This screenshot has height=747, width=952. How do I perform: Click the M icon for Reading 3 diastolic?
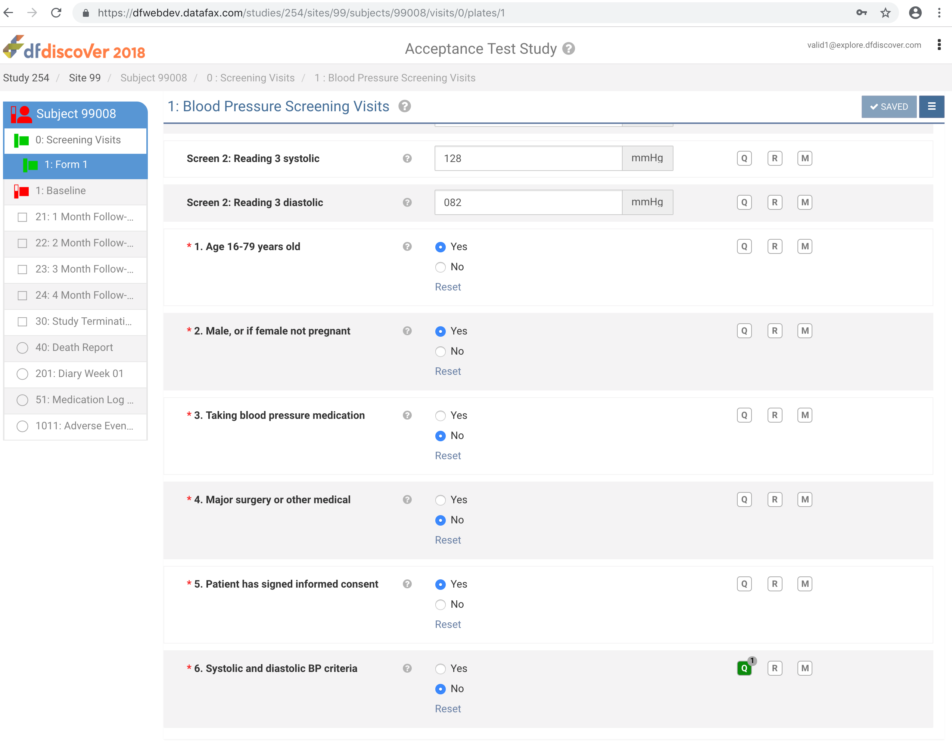(804, 202)
